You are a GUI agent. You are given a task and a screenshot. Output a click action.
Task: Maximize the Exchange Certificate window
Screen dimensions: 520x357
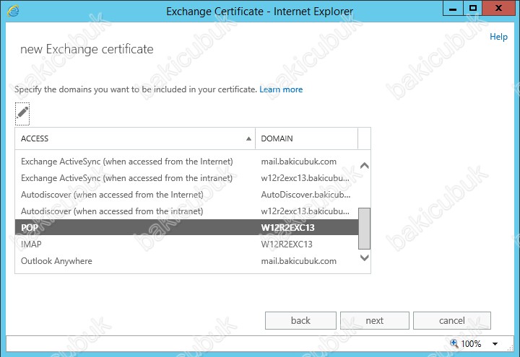pyautogui.click(x=473, y=8)
